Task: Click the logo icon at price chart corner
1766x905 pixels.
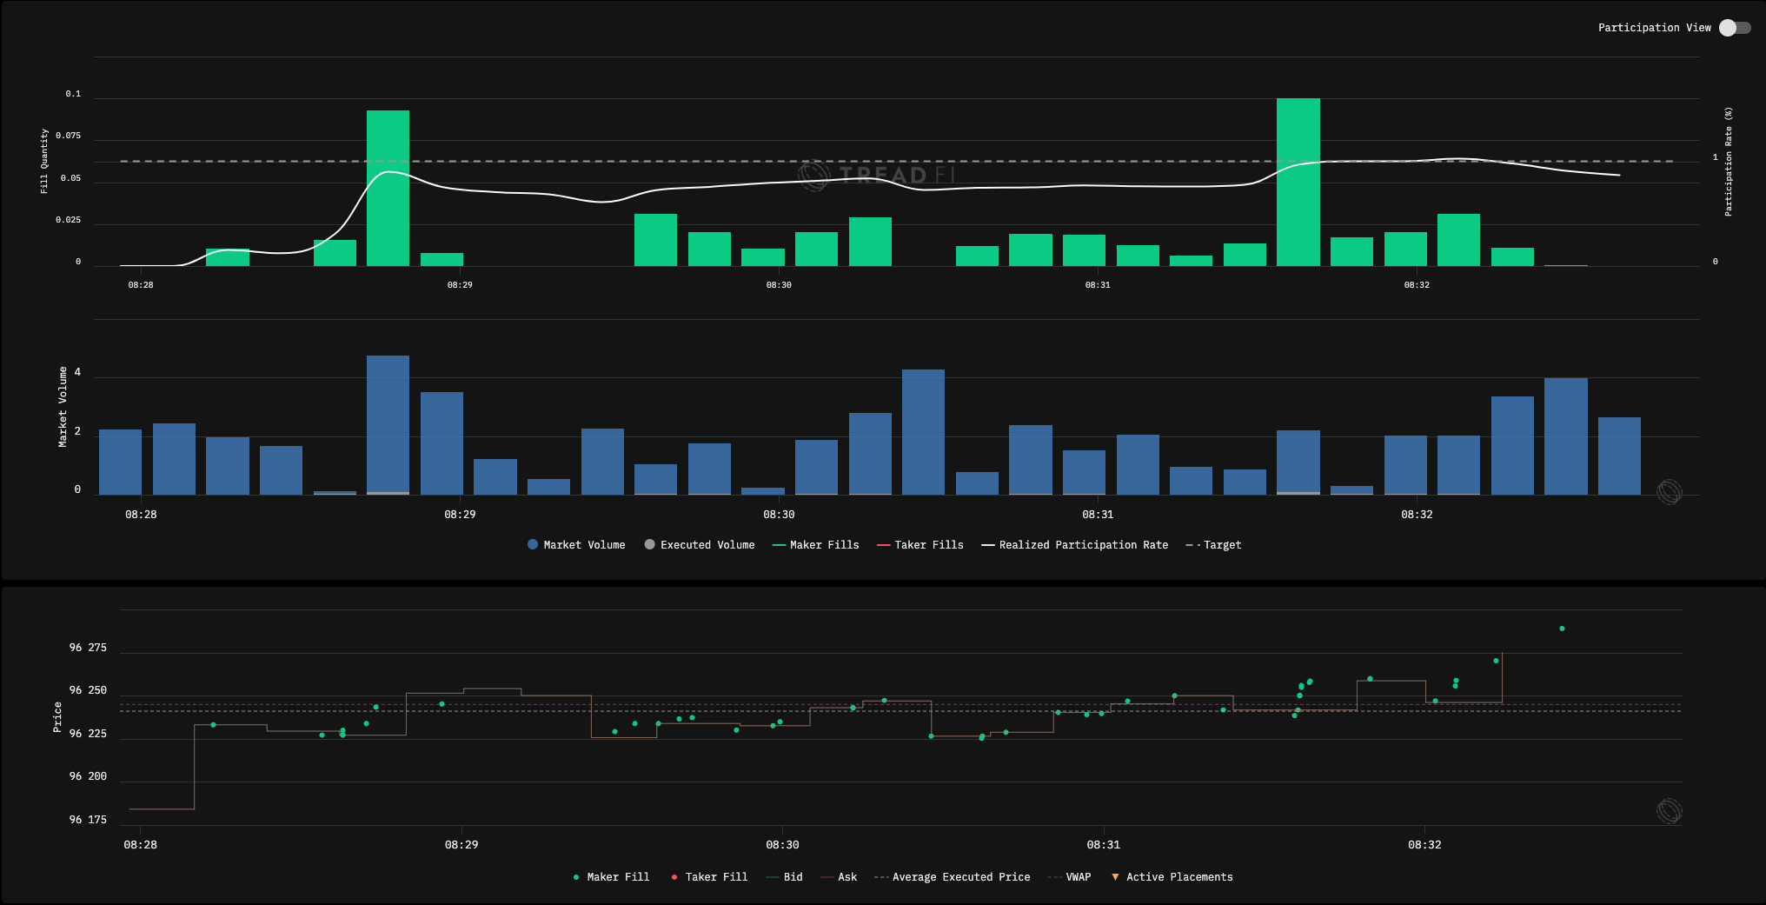Action: (1669, 811)
